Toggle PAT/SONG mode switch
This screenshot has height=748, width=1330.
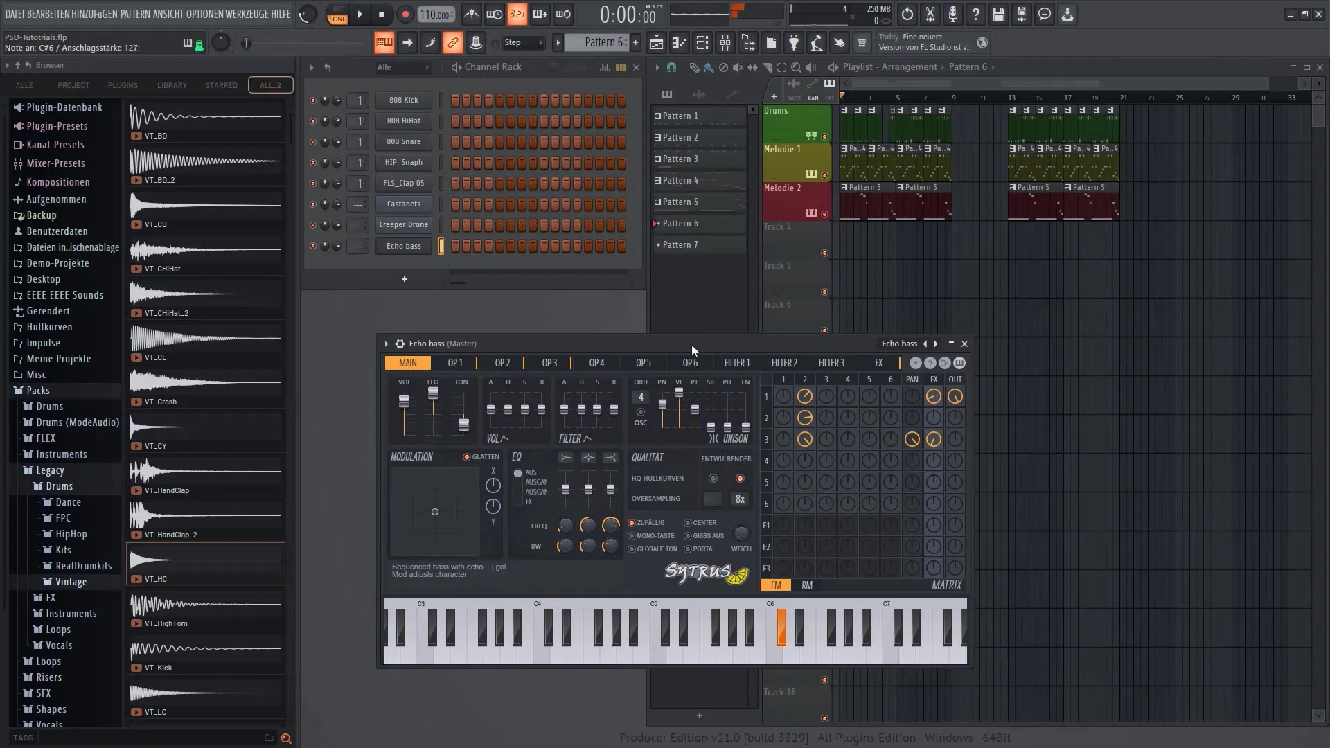[x=338, y=14]
